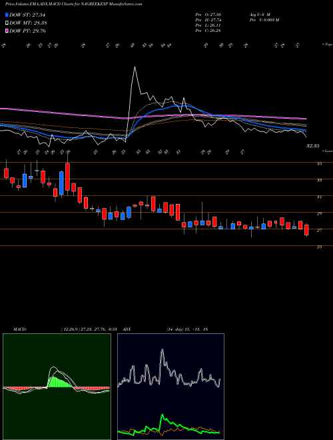Click the 29 price axis label

click(x=319, y=214)
